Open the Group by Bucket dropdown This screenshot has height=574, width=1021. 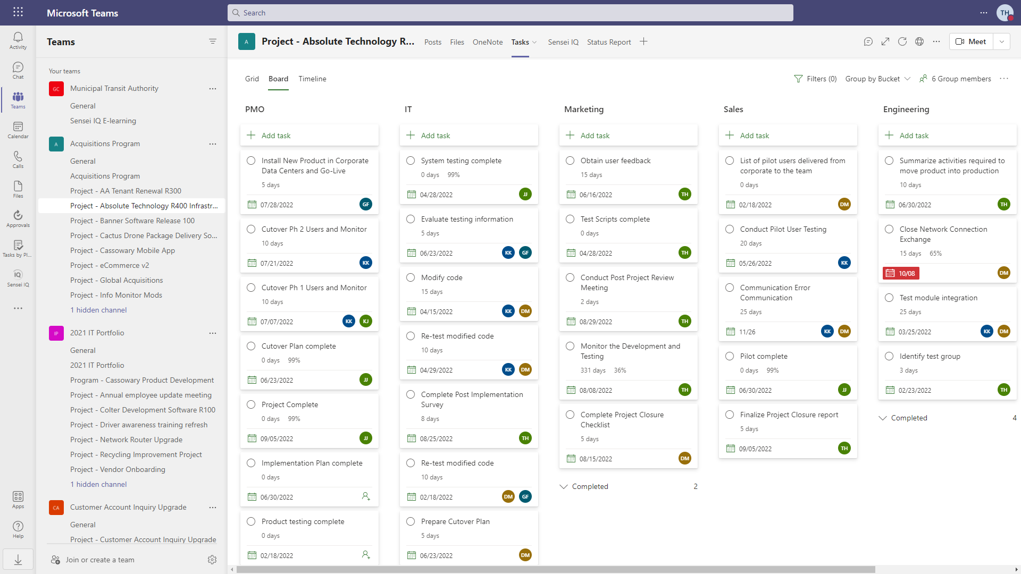878,79
